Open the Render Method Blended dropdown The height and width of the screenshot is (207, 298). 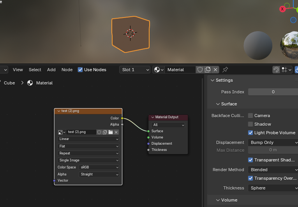click(x=273, y=170)
